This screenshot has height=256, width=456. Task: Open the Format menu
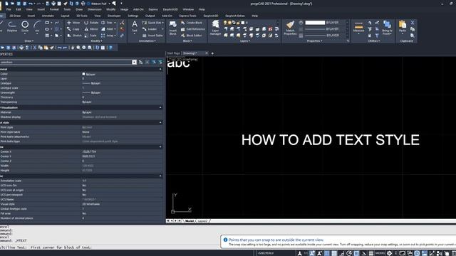click(54, 9)
